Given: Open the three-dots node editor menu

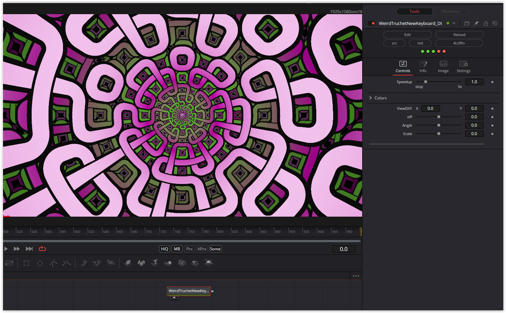Looking at the screenshot, I should coord(356,276).
